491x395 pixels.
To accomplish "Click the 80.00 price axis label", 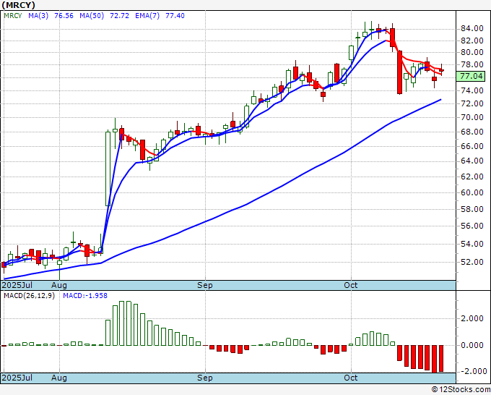I will click(472, 52).
